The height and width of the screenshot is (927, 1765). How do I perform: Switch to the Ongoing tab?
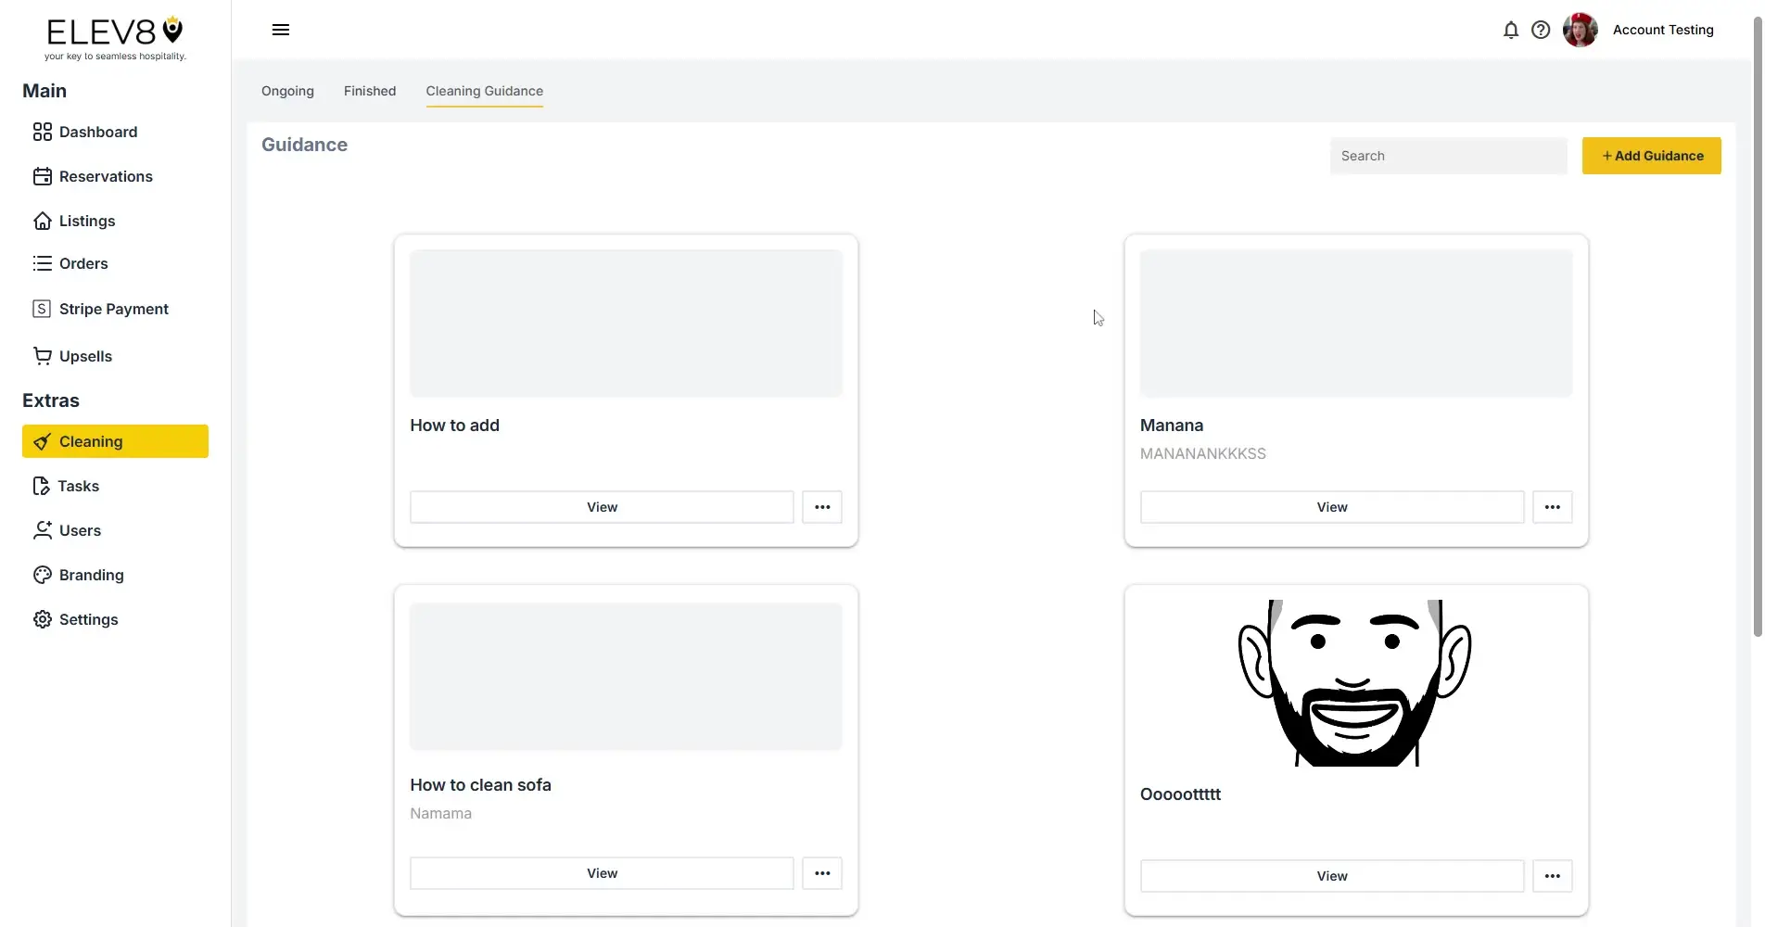tap(287, 92)
